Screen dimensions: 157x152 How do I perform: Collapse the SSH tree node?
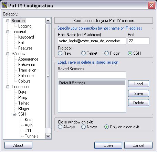(x=14, y=114)
